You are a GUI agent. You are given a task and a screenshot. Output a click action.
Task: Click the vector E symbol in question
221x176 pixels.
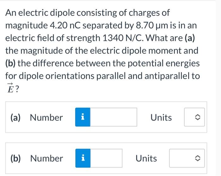pyautogui.click(x=10, y=88)
